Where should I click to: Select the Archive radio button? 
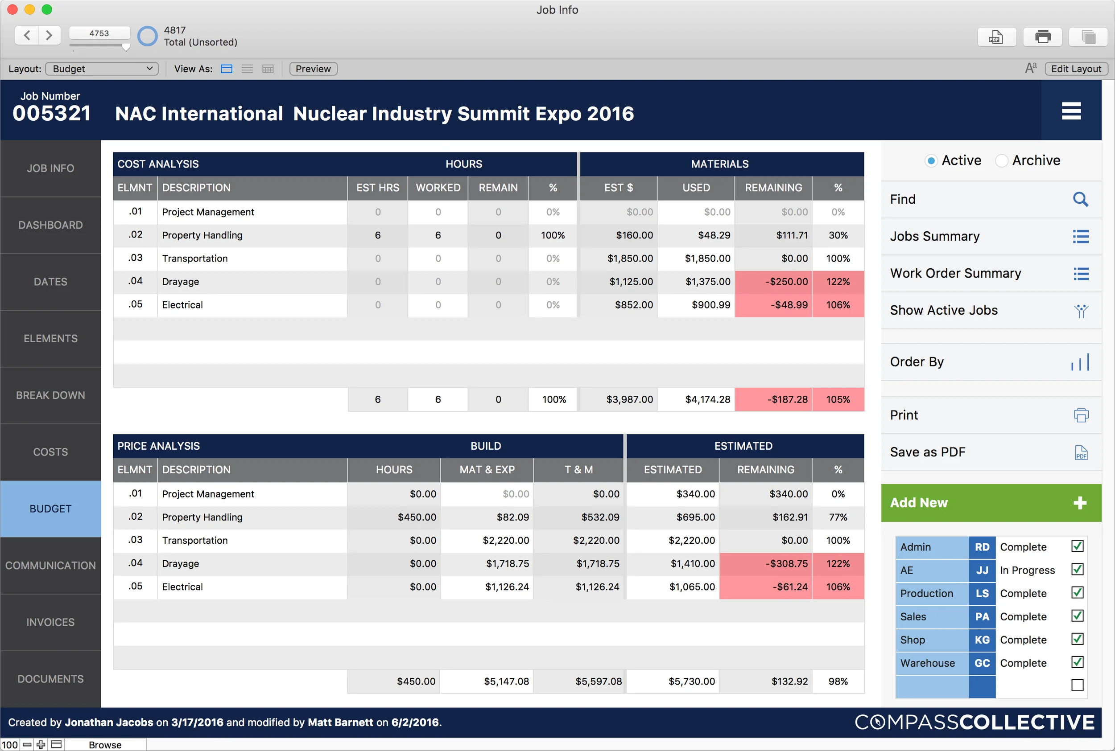pyautogui.click(x=1001, y=160)
